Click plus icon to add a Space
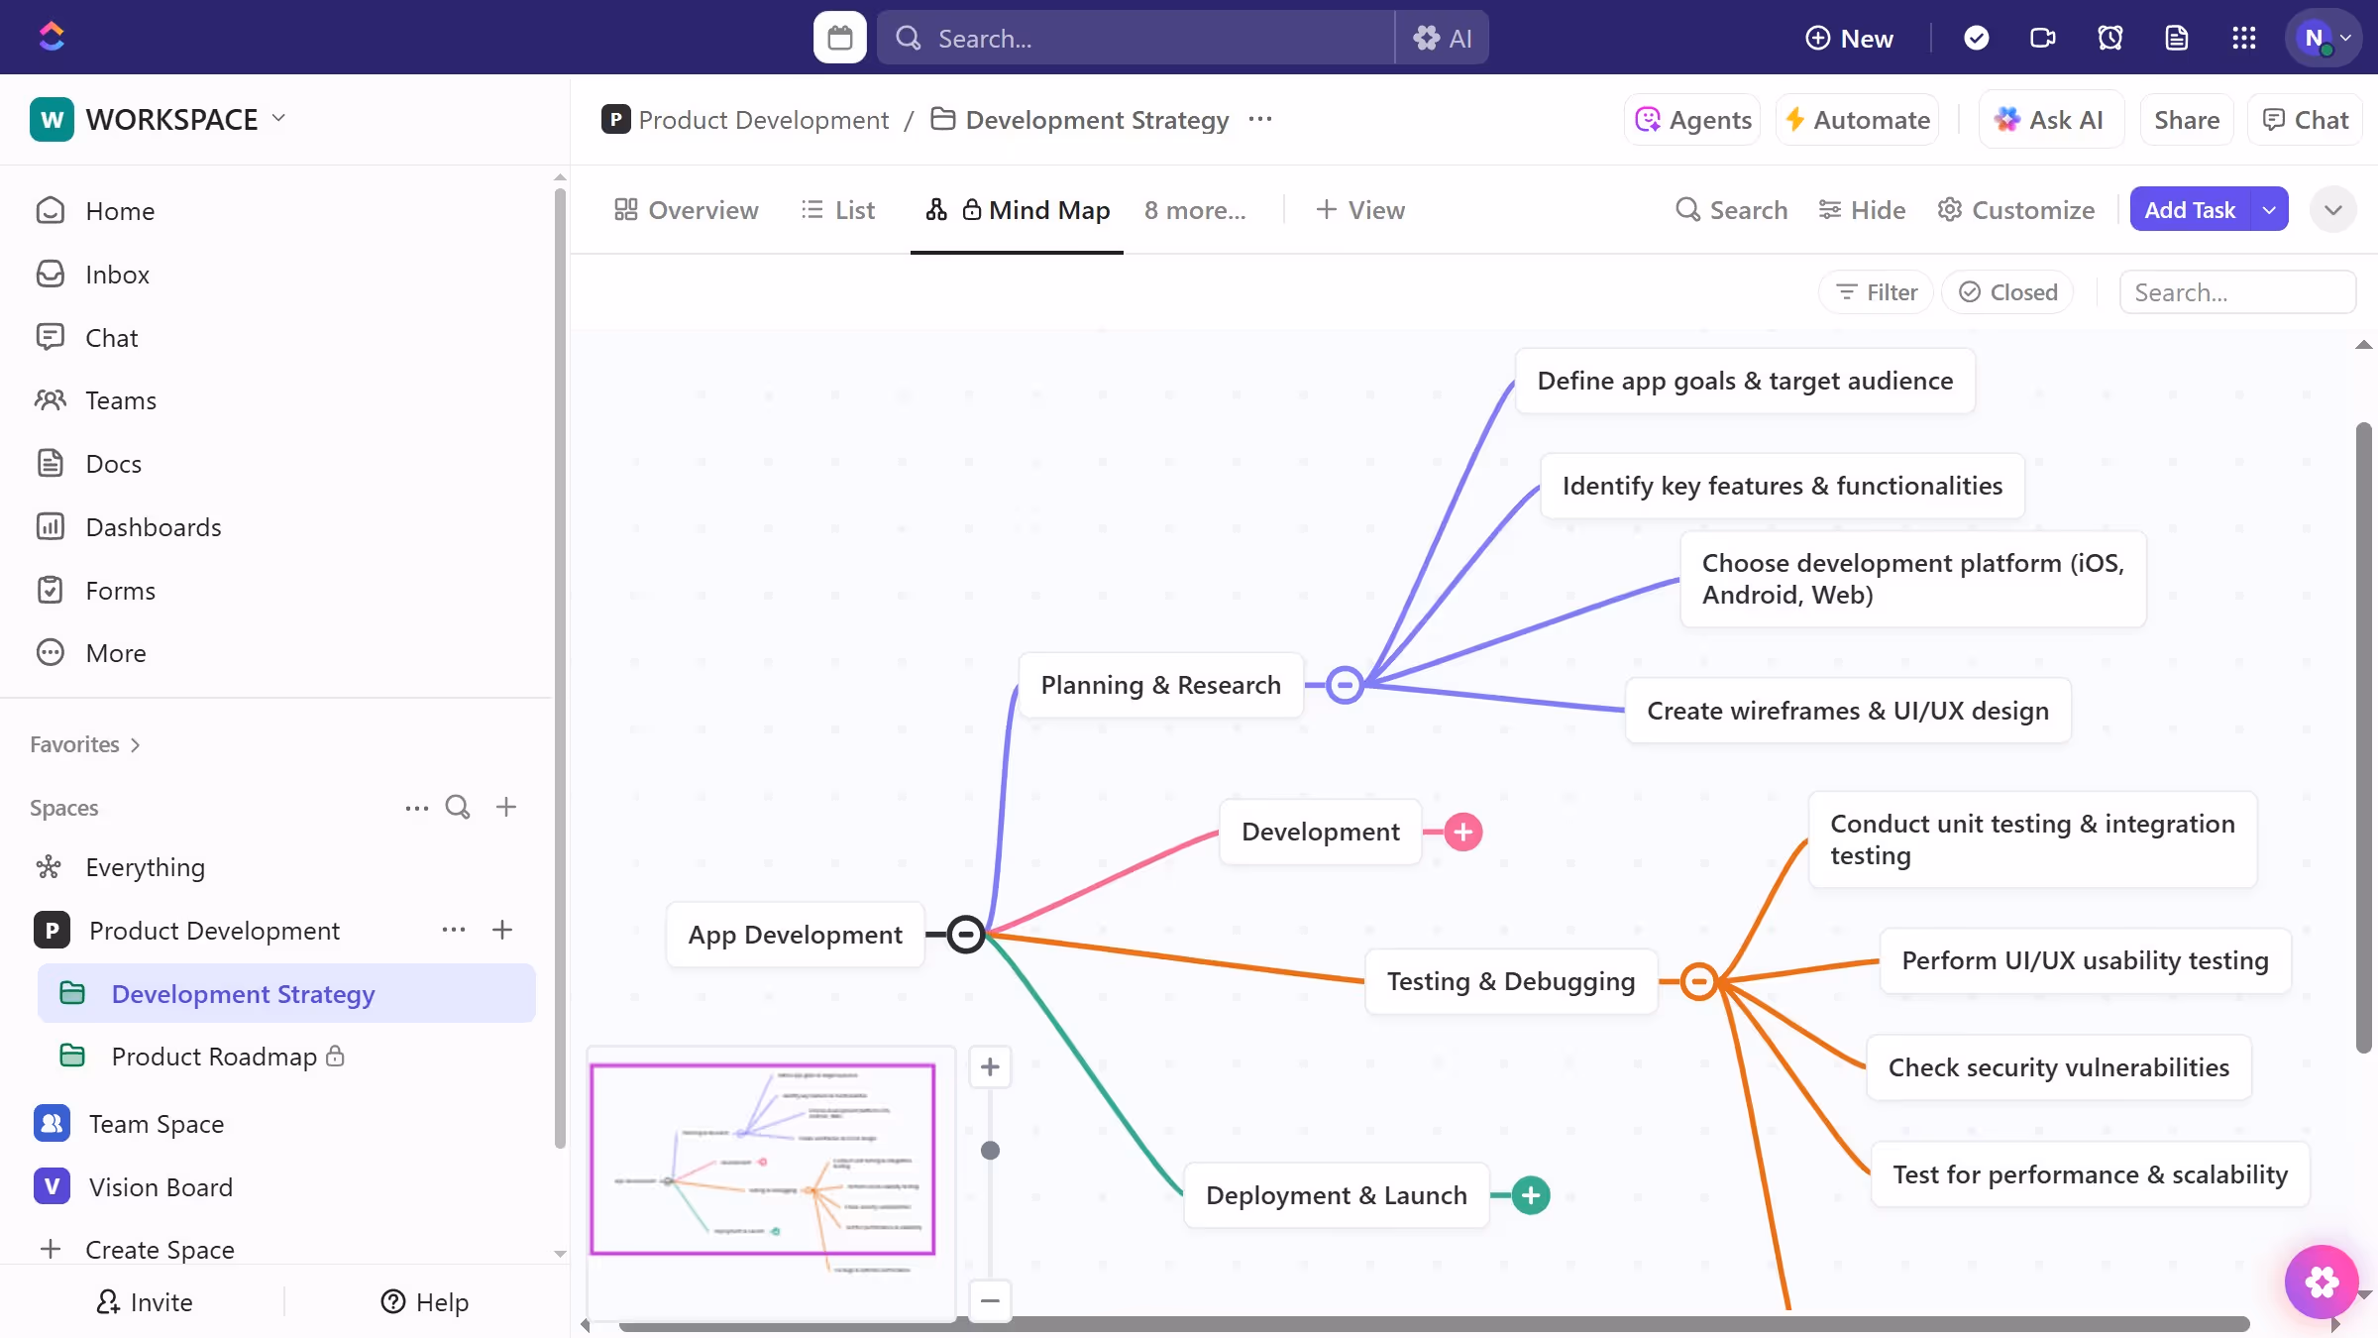2378x1338 pixels. tap(506, 807)
